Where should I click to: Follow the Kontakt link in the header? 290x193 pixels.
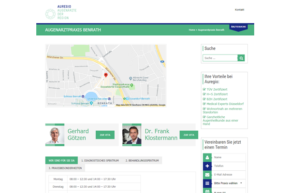239,10
